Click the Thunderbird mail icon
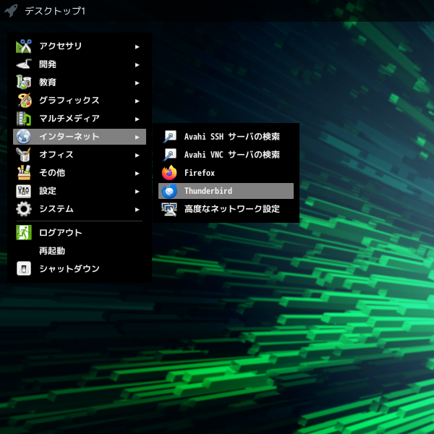This screenshot has width=434, height=434. 169,191
